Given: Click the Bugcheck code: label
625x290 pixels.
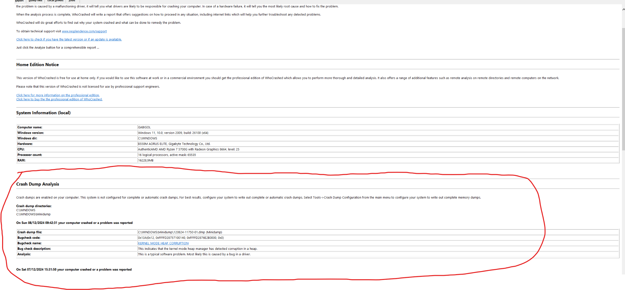Looking at the screenshot, I should [x=29, y=238].
